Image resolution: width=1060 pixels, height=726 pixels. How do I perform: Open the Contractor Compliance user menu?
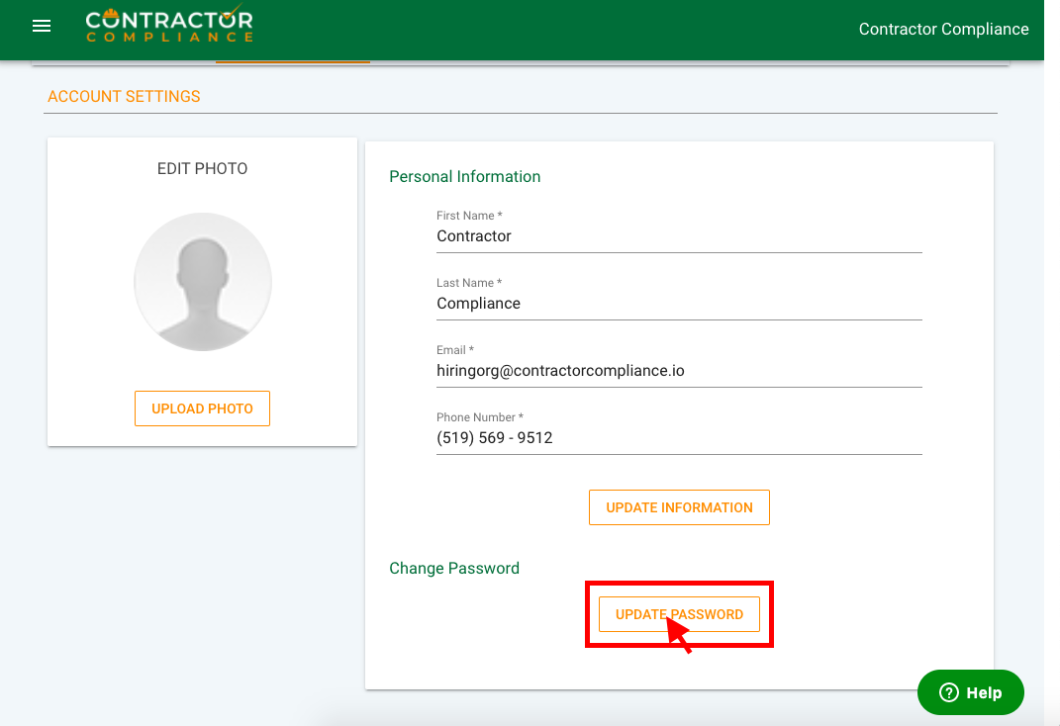[x=943, y=30]
